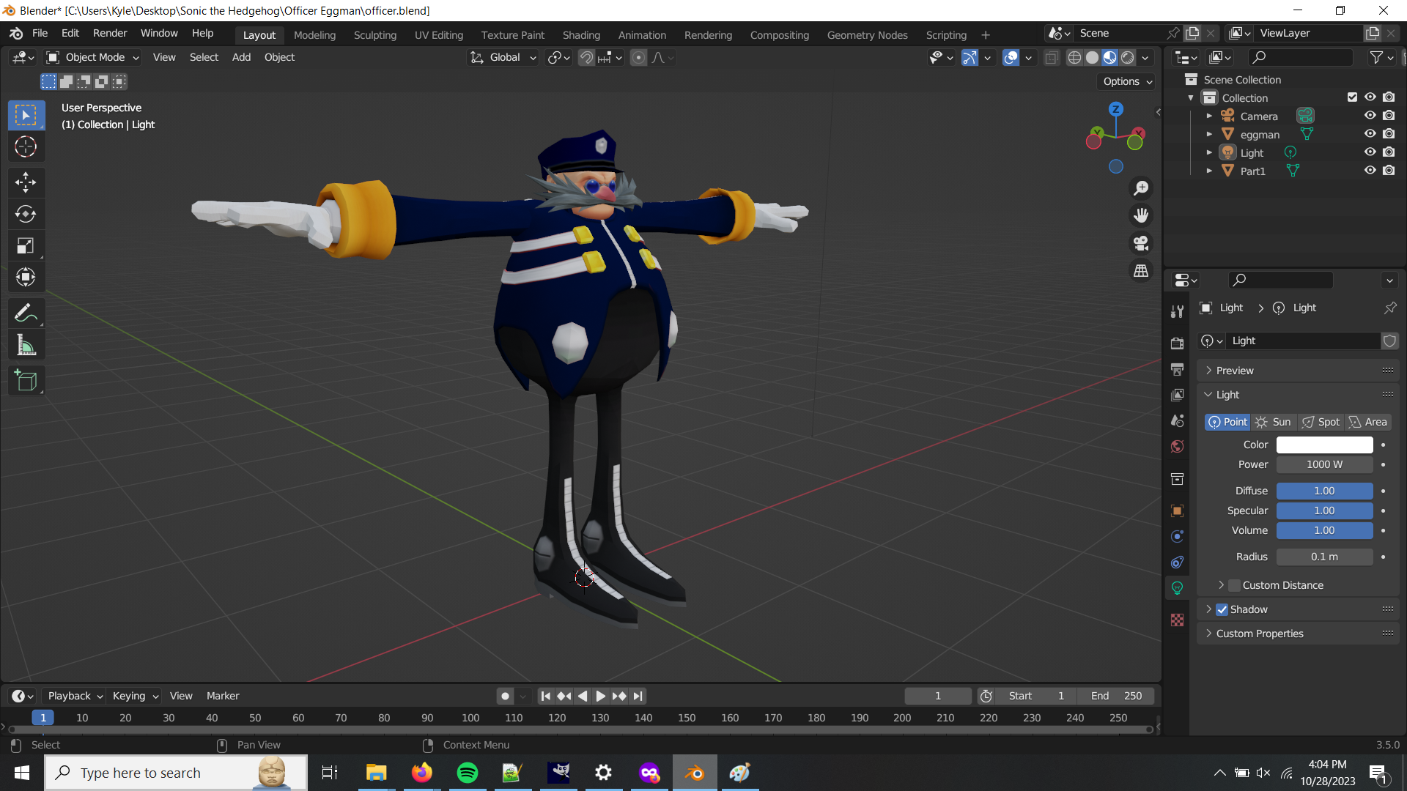This screenshot has width=1407, height=791.
Task: Hide the Camera object in viewport
Action: [x=1370, y=116]
